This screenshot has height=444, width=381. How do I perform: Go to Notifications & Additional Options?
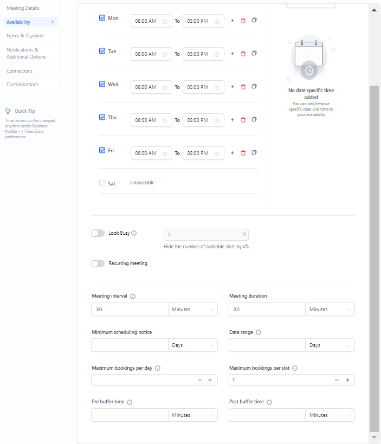click(x=26, y=53)
